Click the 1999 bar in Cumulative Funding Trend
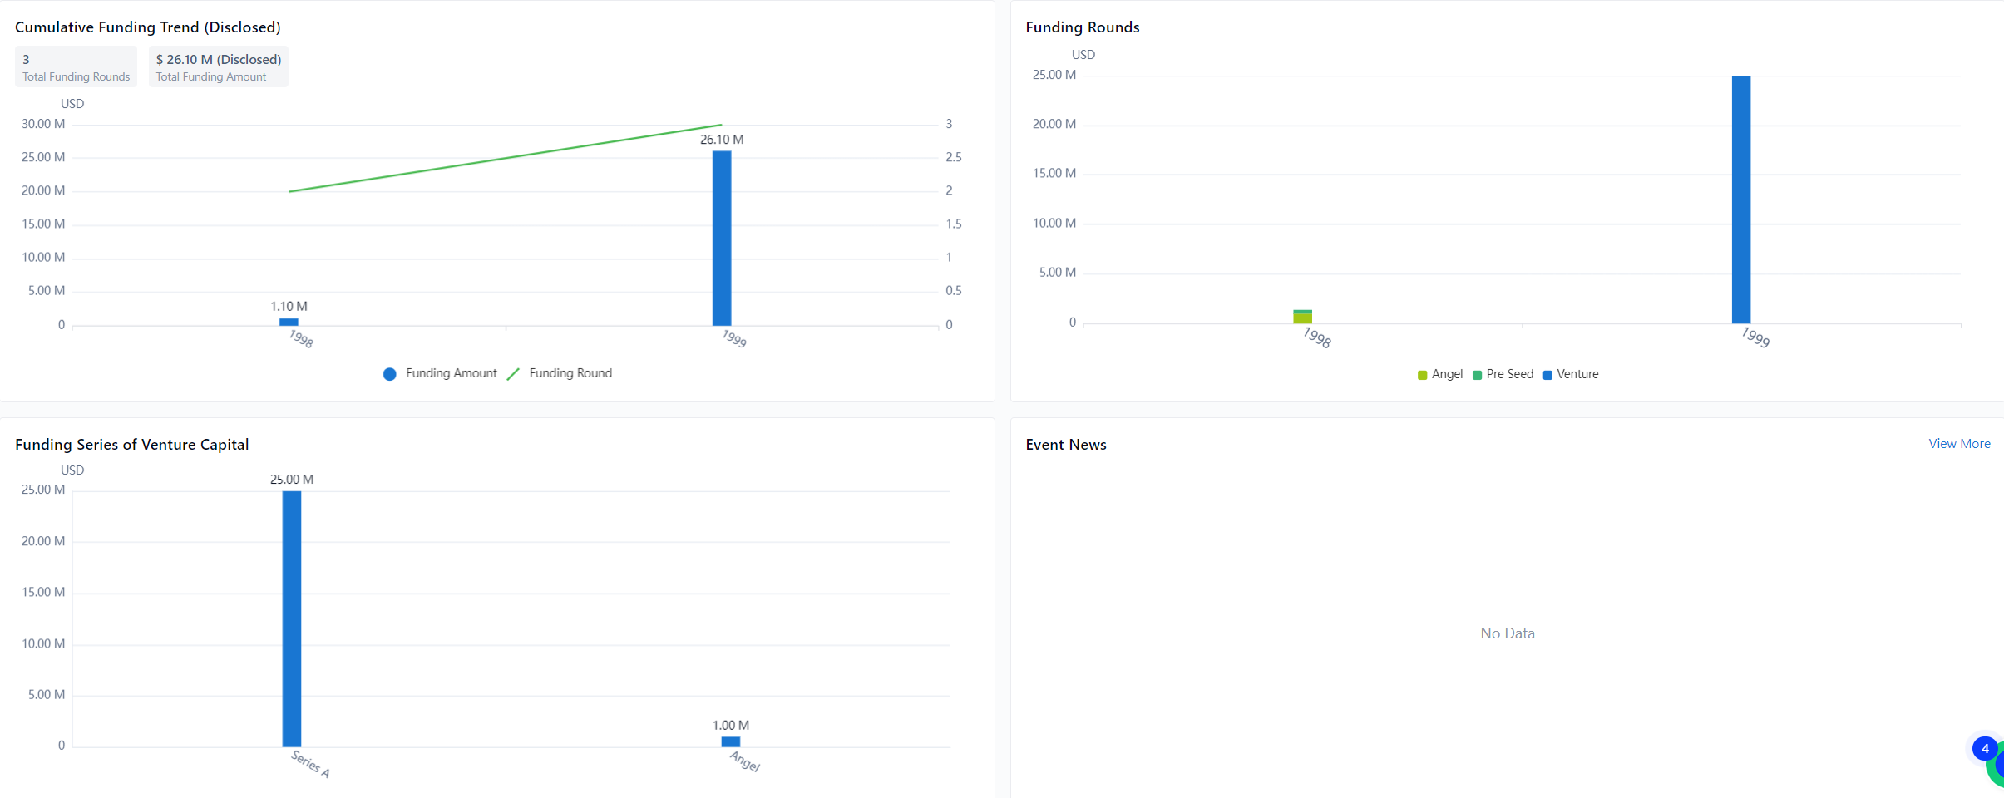 click(722, 239)
